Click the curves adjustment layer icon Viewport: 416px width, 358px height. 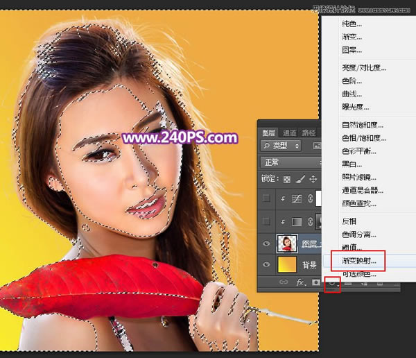point(297,198)
